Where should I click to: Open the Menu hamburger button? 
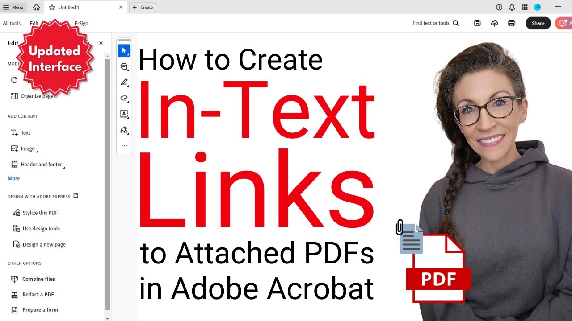(13, 7)
